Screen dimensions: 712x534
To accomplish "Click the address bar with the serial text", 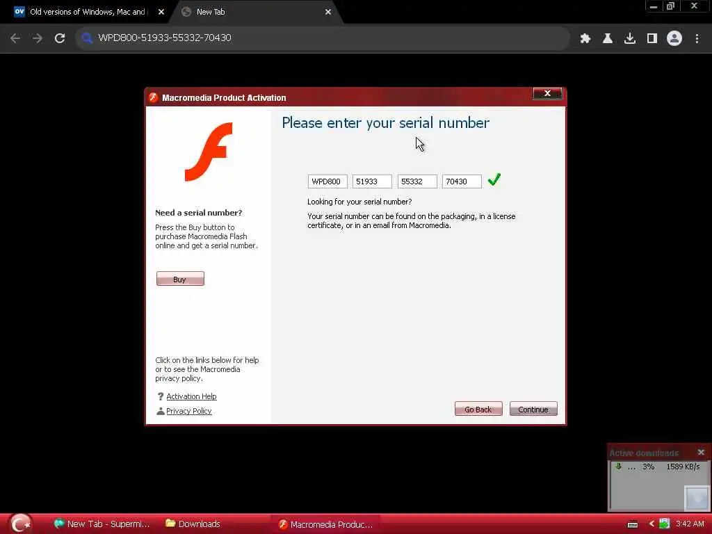I will [x=323, y=38].
